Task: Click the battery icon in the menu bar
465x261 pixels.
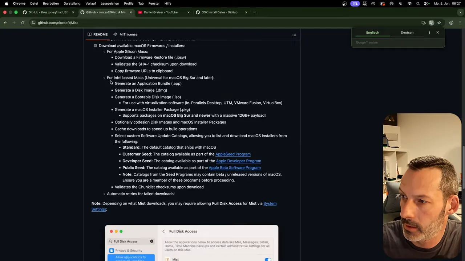Action: coord(373,3)
